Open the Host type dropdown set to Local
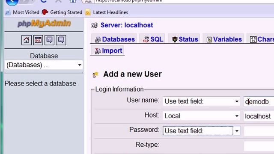Screen dimensions: 274x154 pyautogui.click(x=201, y=116)
